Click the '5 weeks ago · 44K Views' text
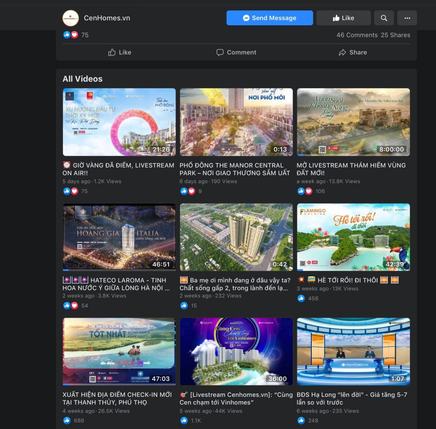The image size is (436, 429). (x=211, y=411)
